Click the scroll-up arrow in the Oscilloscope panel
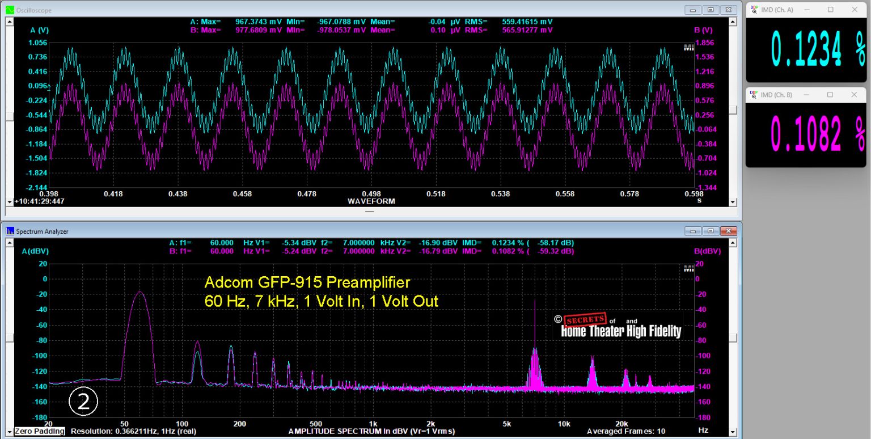The height and width of the screenshot is (439, 871). (9, 22)
